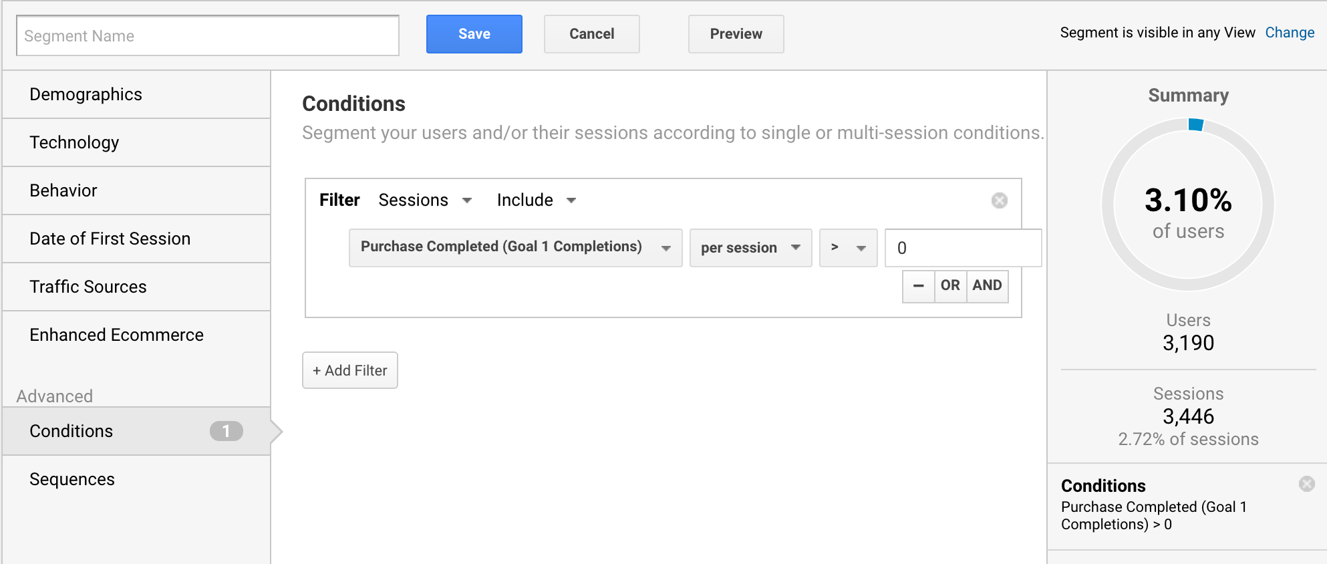Expand Purchase Completed goal dropdown

pyautogui.click(x=515, y=248)
